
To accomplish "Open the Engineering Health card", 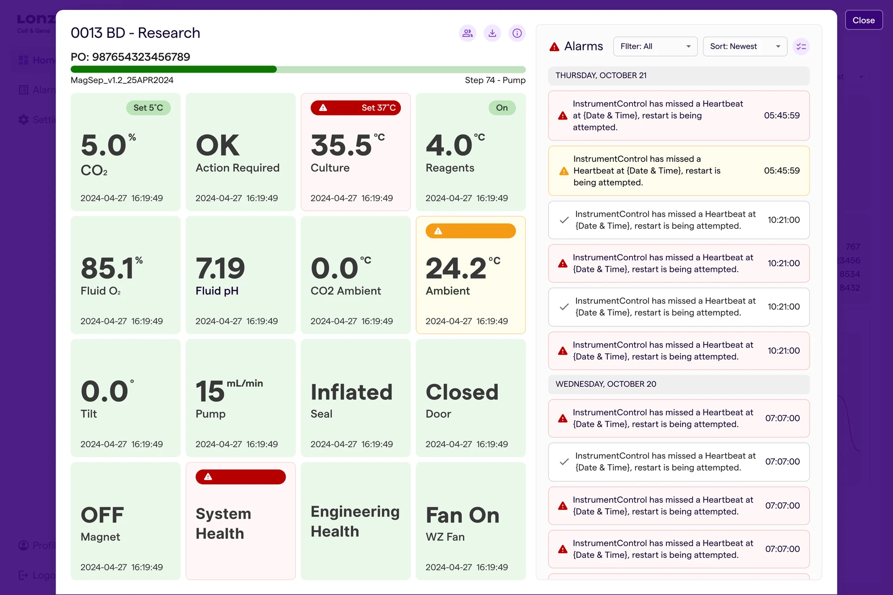I will [356, 521].
